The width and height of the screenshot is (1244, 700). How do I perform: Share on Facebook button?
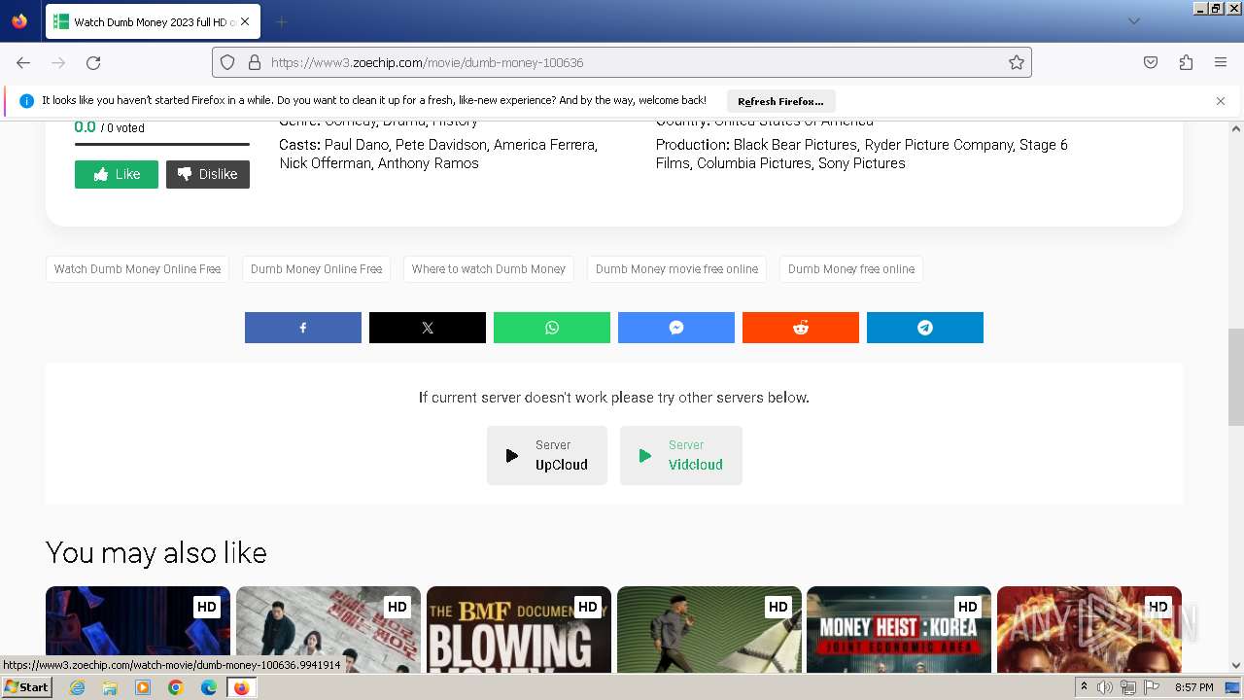click(x=303, y=328)
